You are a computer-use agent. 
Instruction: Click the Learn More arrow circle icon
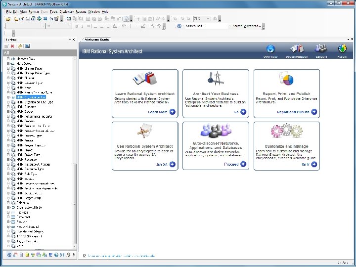point(173,112)
